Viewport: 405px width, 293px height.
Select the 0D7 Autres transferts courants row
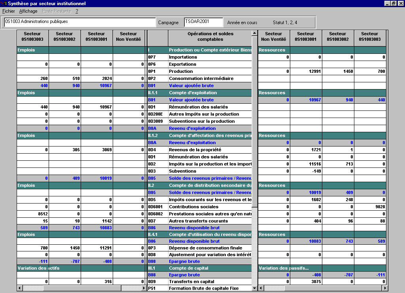(199, 221)
